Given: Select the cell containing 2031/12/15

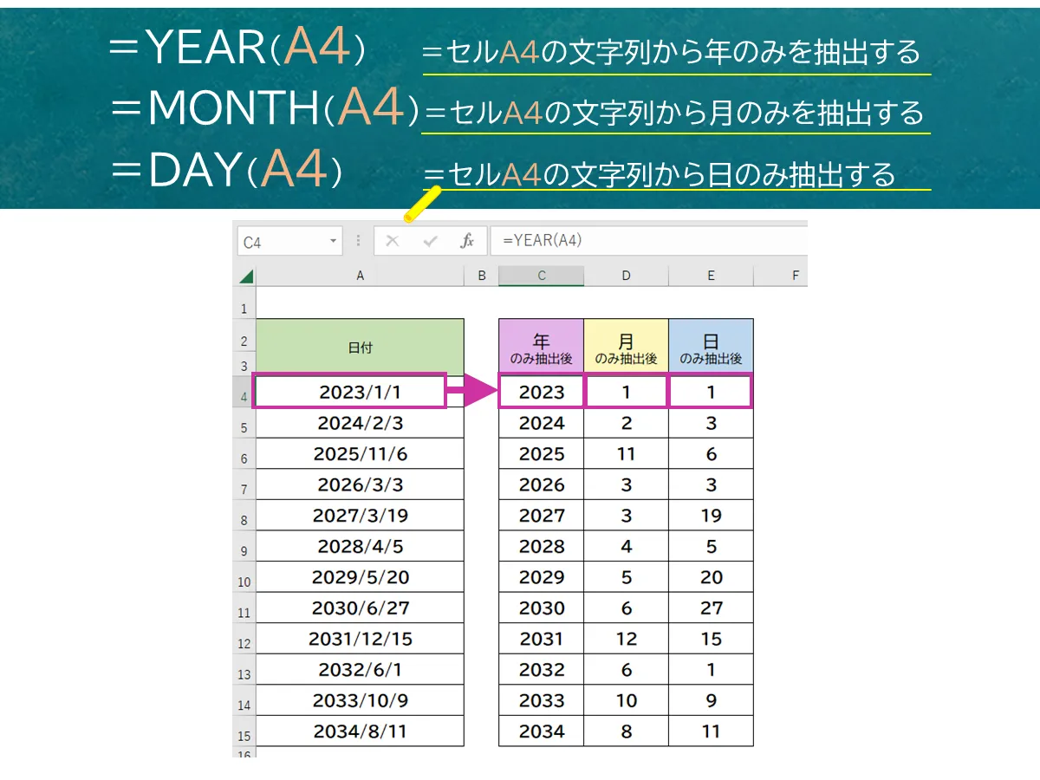Looking at the screenshot, I should (x=360, y=639).
